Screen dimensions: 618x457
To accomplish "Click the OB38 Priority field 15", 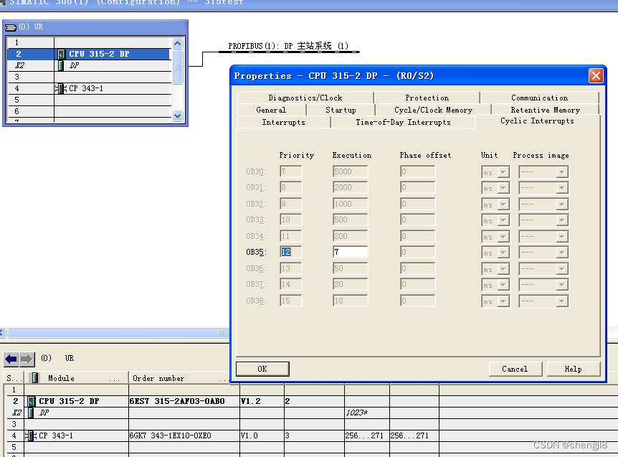I will 291,301.
